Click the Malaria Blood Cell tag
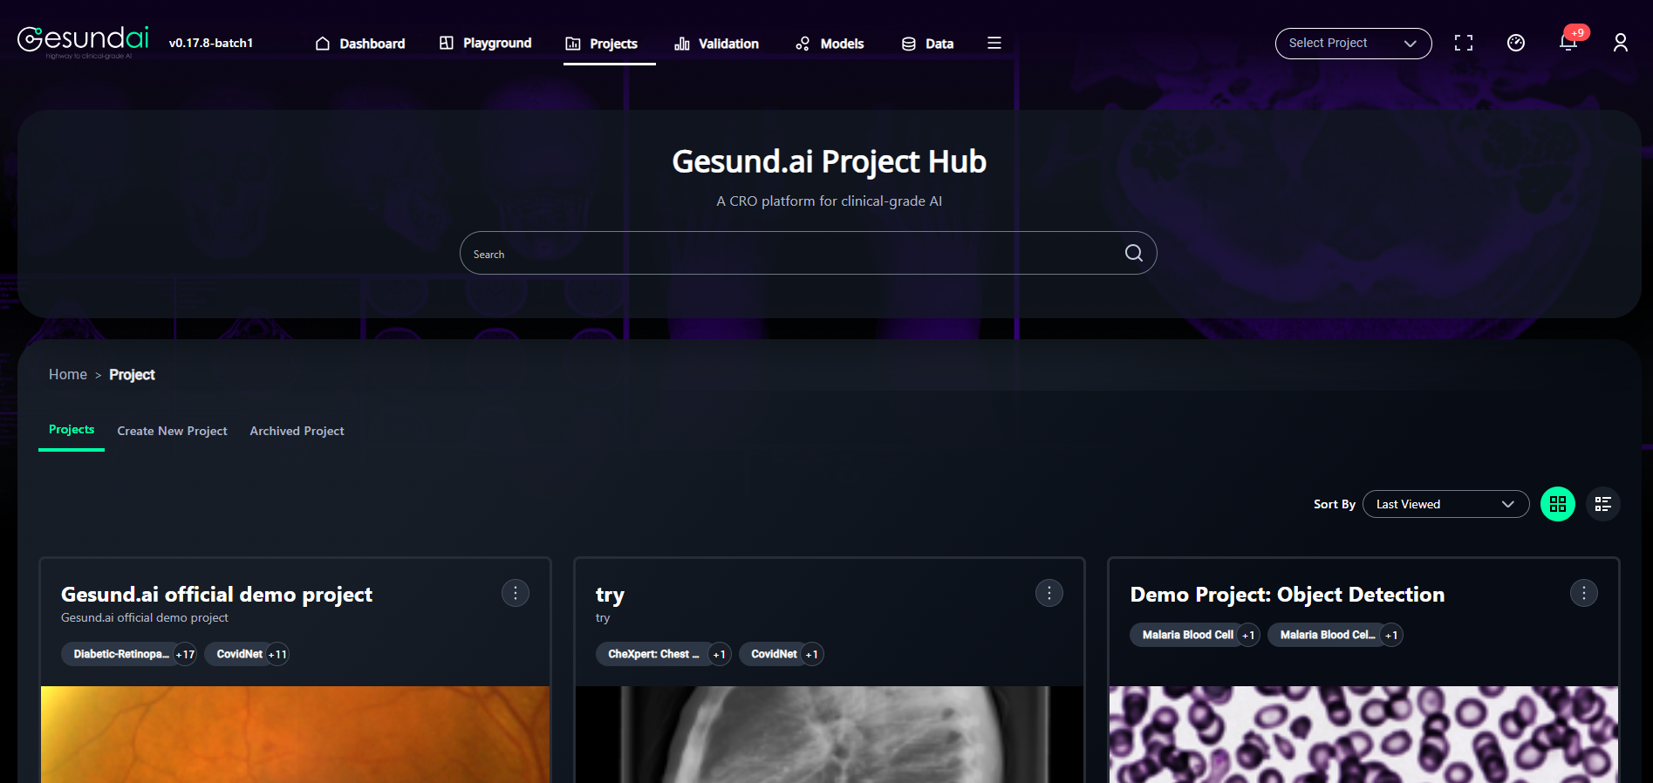The width and height of the screenshot is (1653, 783). [1187, 635]
